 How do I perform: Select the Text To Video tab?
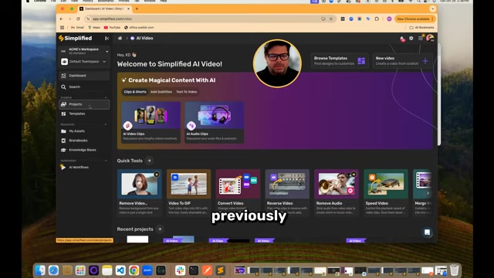pos(187,92)
